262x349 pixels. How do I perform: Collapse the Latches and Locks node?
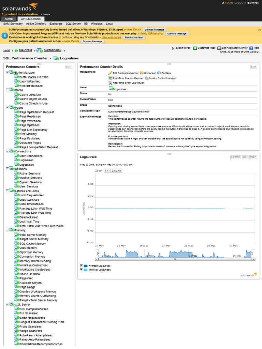pos(7,191)
